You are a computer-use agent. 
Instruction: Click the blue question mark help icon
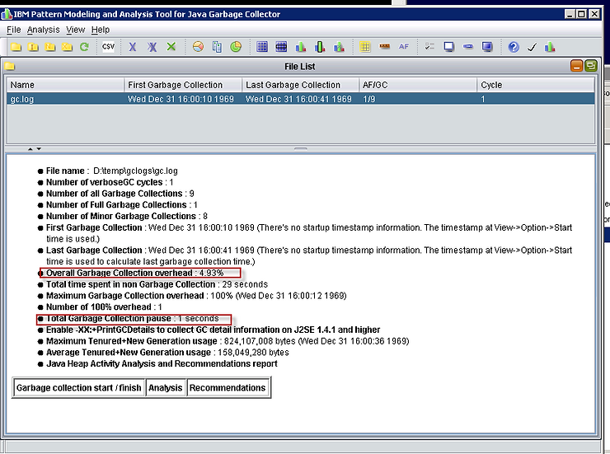coord(514,47)
